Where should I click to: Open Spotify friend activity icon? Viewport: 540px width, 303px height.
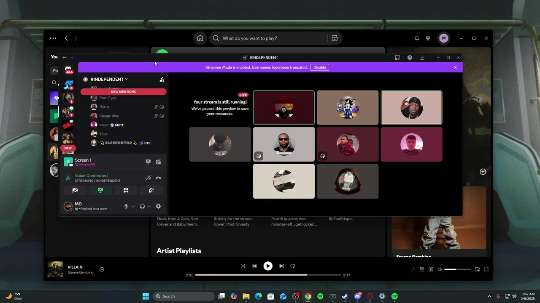428,38
